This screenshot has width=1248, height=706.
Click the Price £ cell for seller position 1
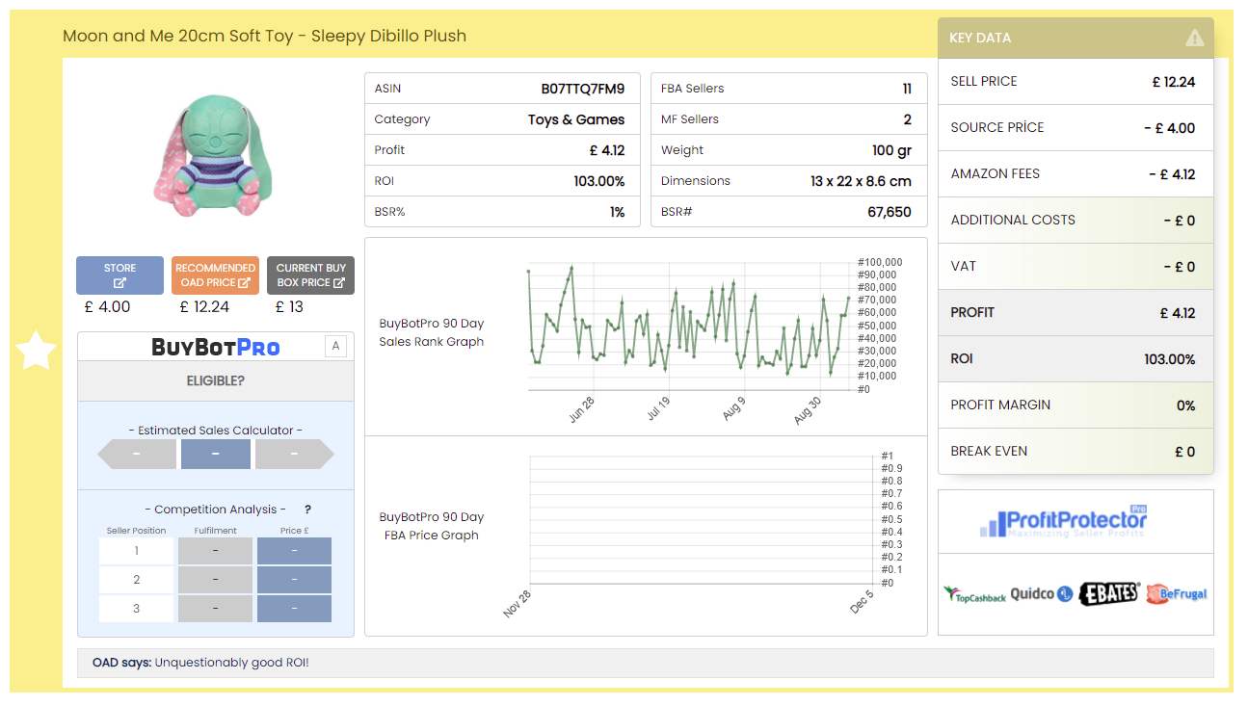point(294,551)
